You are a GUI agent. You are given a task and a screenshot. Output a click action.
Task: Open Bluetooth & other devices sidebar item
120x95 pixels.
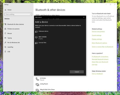point(16,24)
